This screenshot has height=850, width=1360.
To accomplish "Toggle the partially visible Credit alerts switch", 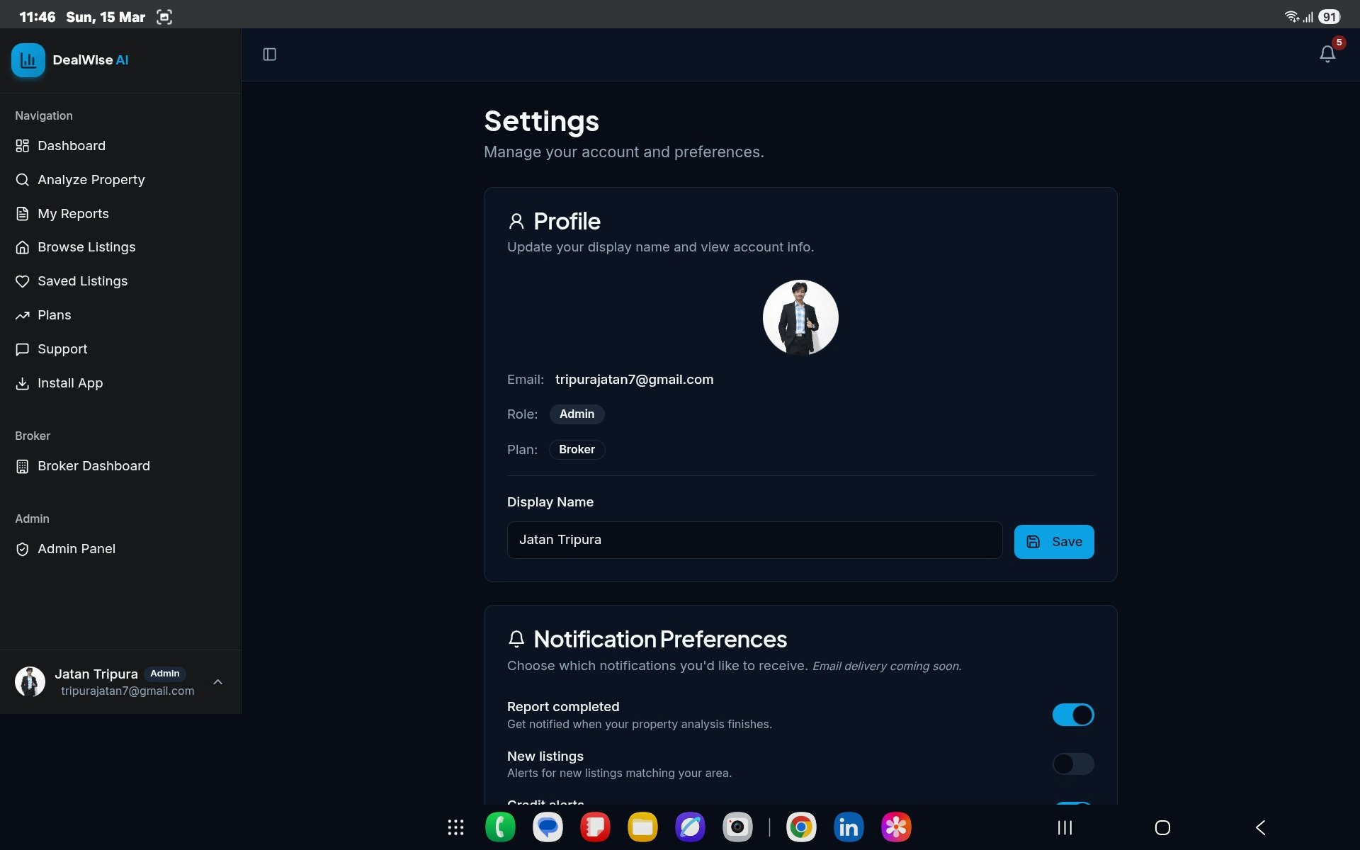I will 1072,803.
